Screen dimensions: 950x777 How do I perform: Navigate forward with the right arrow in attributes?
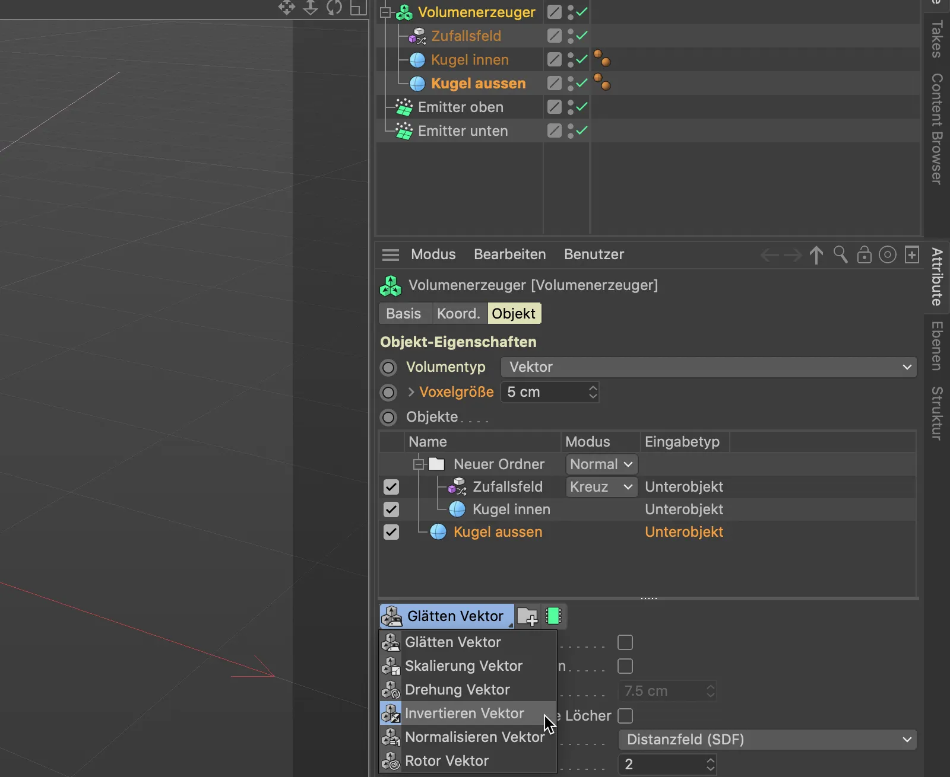pyautogui.click(x=793, y=256)
